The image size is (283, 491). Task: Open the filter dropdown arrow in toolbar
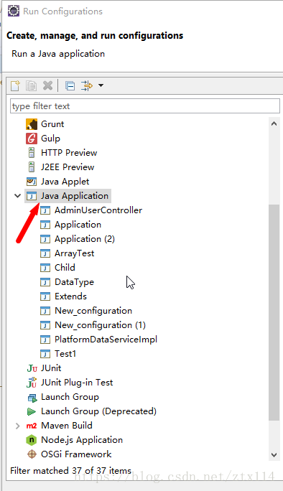click(x=101, y=85)
